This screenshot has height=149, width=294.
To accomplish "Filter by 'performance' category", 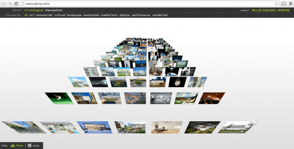I will [x=141, y=15].
